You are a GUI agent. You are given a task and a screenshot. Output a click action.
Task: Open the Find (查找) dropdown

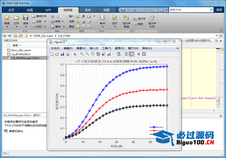64,27
